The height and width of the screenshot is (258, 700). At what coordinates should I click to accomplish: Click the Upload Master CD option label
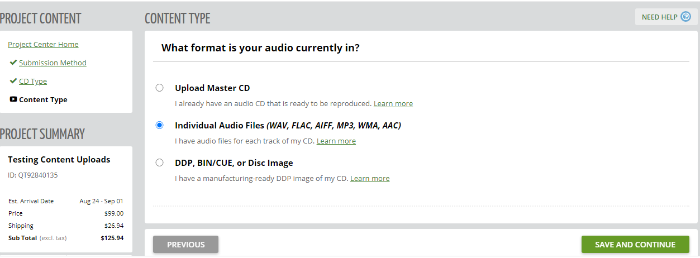click(212, 88)
